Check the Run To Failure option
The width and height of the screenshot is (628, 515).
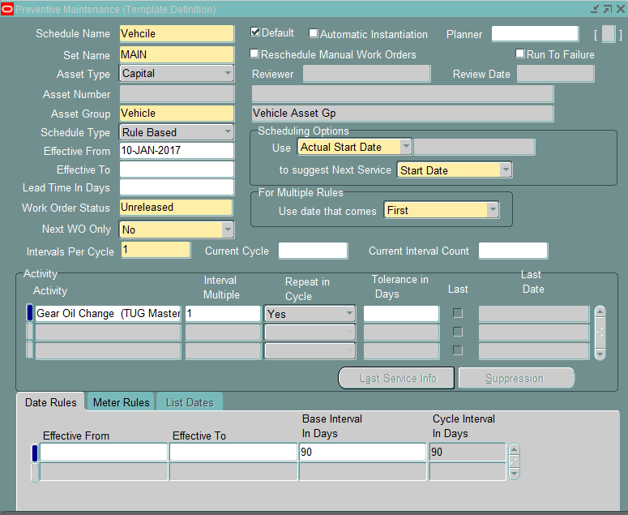520,54
